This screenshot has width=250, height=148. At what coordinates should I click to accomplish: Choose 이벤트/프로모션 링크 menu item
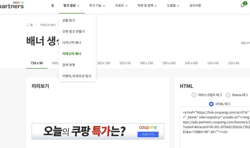point(77,76)
